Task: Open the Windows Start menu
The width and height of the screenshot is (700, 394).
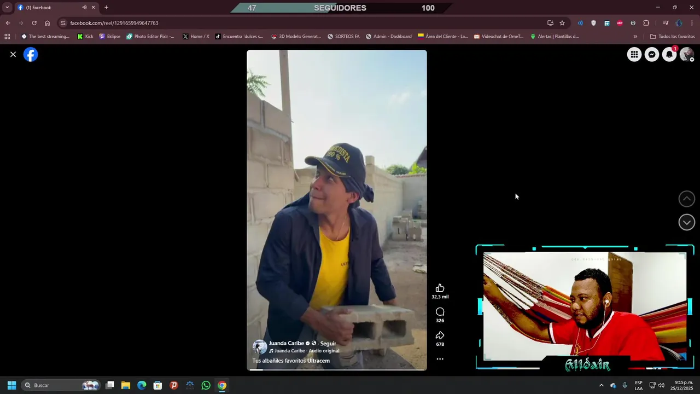Action: 11,385
